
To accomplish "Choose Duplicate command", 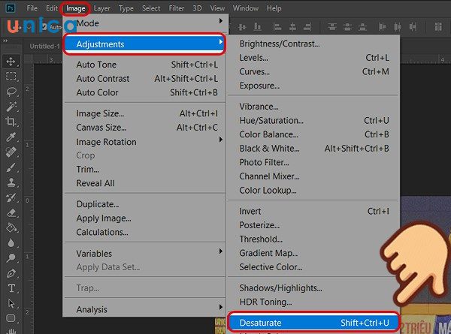I will tap(144, 204).
